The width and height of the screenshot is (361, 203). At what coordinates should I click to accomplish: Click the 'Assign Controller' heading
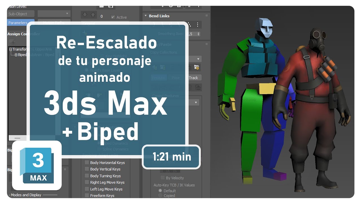pyautogui.click(x=23, y=34)
